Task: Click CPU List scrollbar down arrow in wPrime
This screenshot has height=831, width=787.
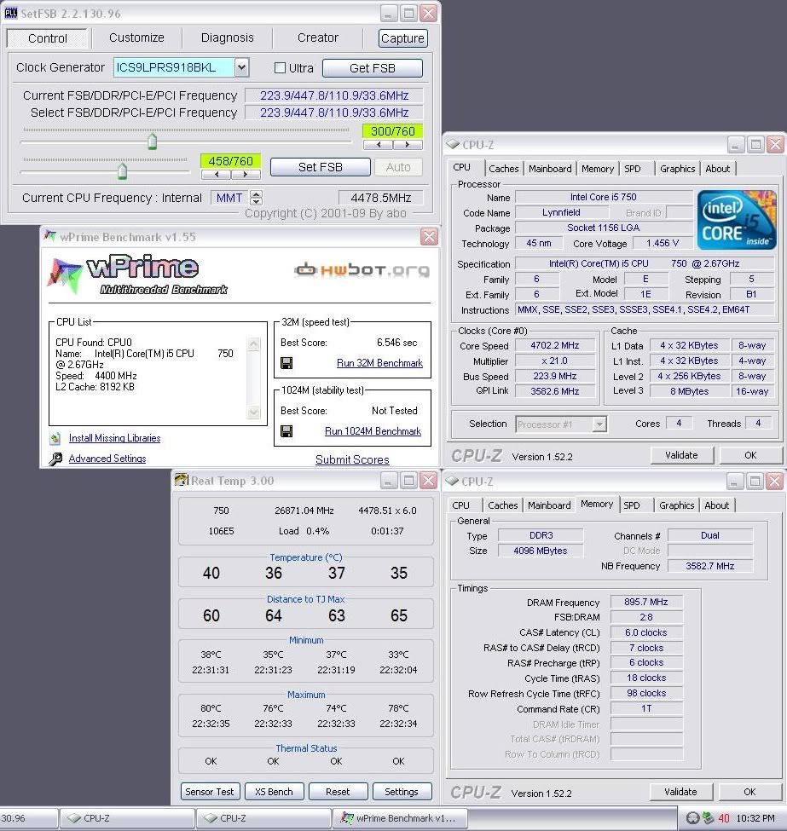Action: click(254, 412)
